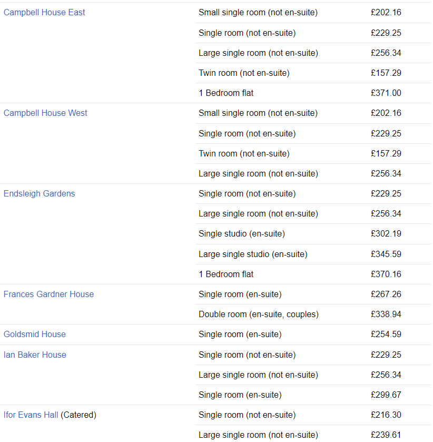433x442 pixels.
Task: Click the £267.26 Frances Gardner House price
Action: (386, 294)
